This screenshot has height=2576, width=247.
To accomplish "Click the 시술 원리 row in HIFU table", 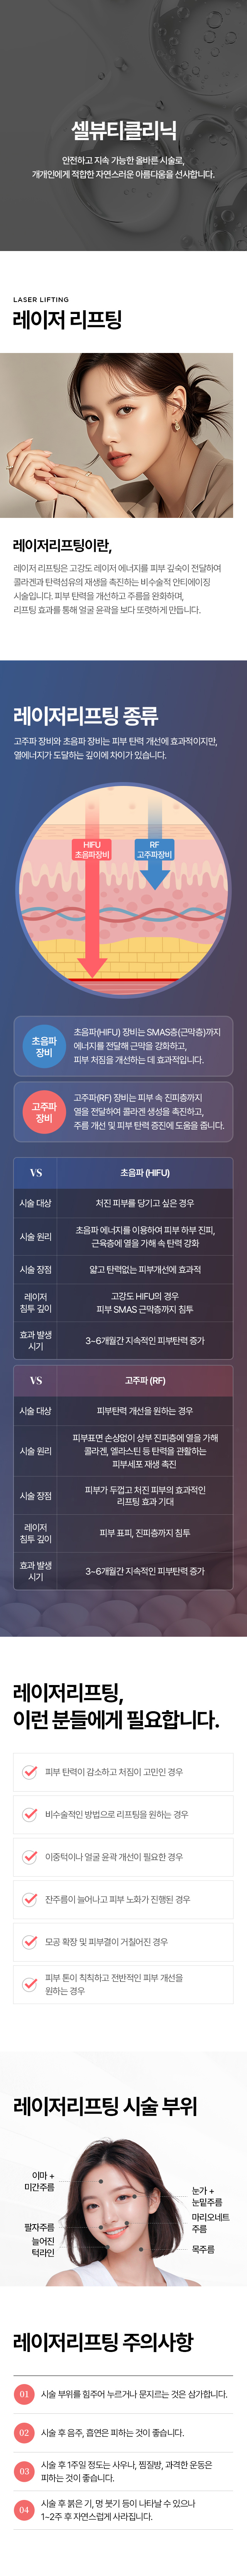I will 123,1236.
